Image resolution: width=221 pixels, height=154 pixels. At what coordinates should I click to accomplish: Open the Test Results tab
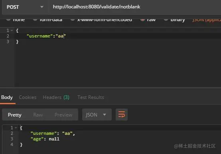coord(91,97)
